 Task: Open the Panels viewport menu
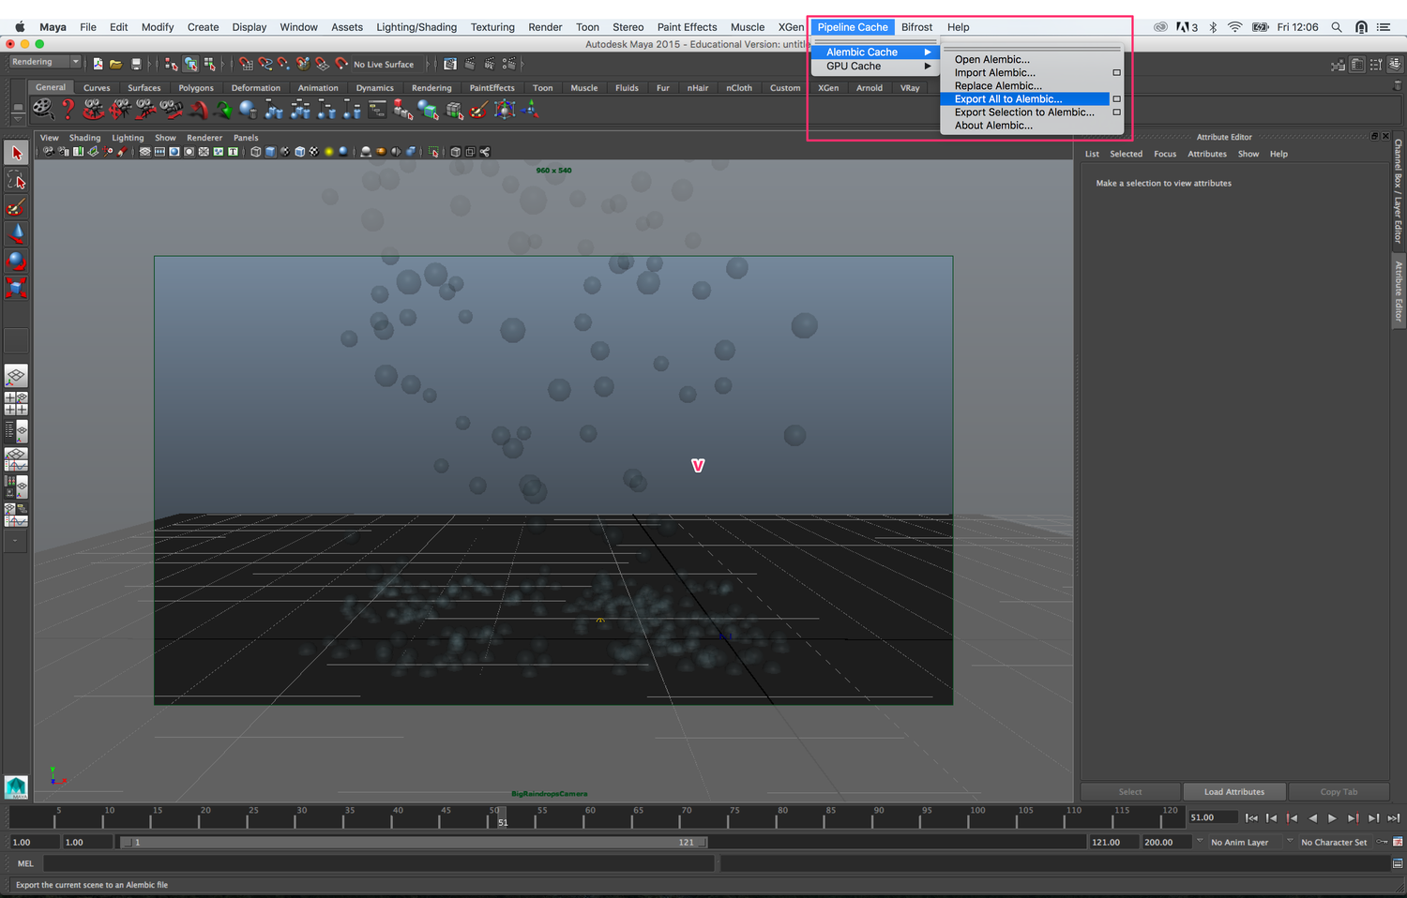pyautogui.click(x=246, y=138)
